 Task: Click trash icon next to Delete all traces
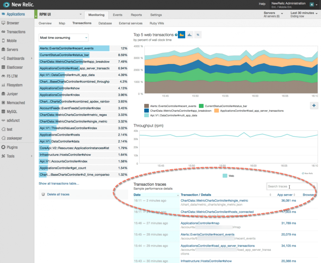coord(43,194)
